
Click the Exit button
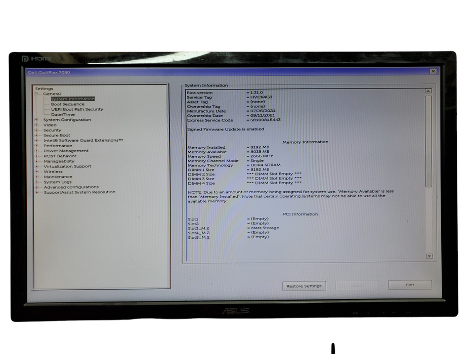tap(410, 285)
